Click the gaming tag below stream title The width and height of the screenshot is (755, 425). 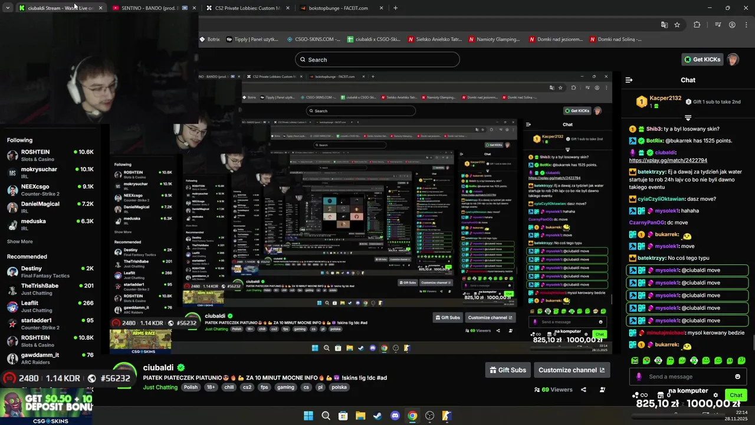pyautogui.click(x=285, y=387)
